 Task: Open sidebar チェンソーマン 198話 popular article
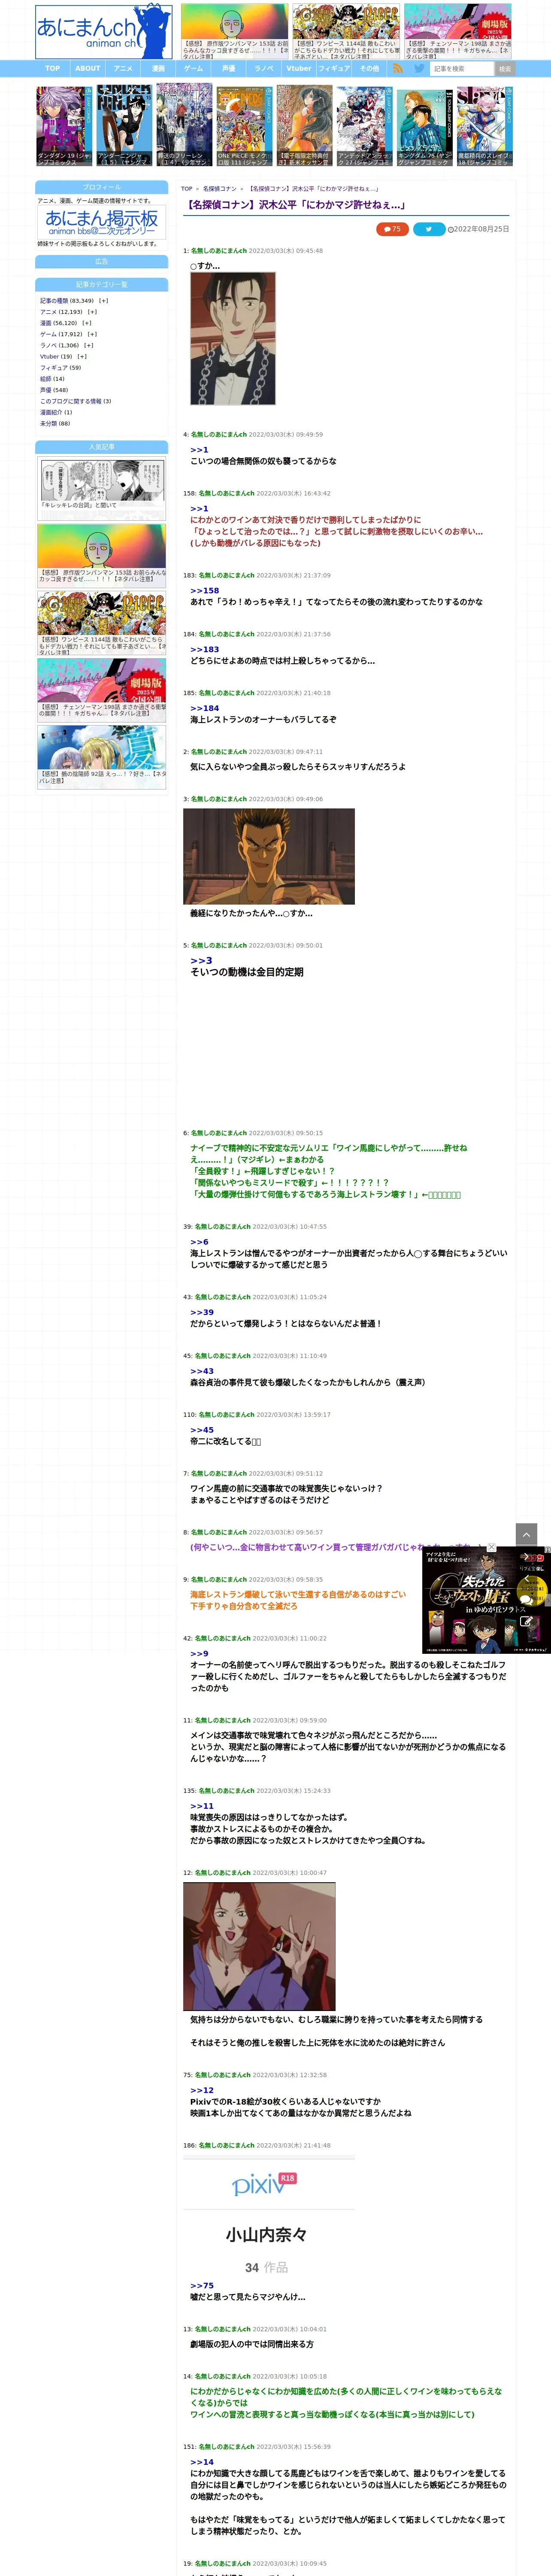tap(102, 689)
